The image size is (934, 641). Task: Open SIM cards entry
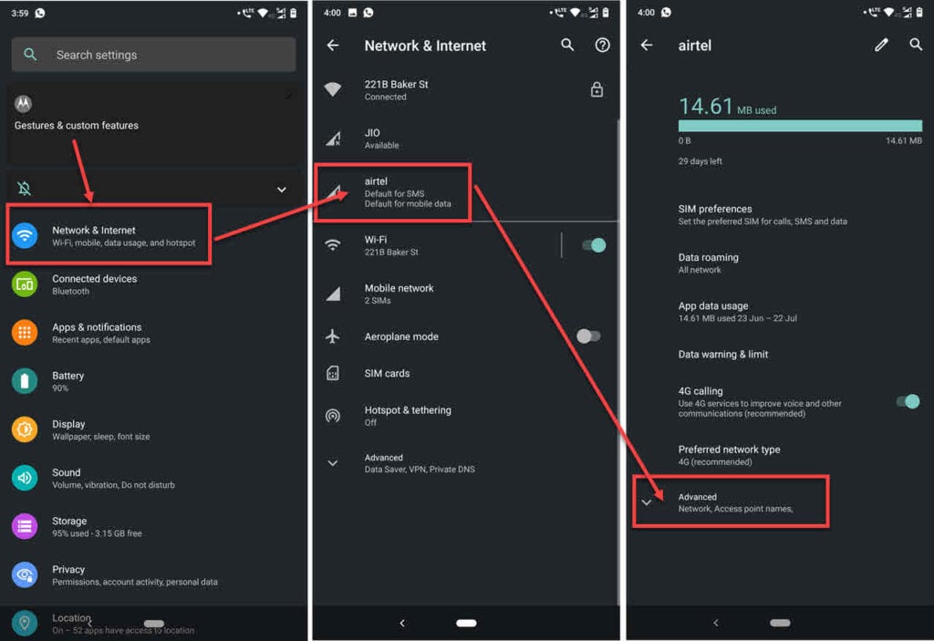(x=466, y=374)
